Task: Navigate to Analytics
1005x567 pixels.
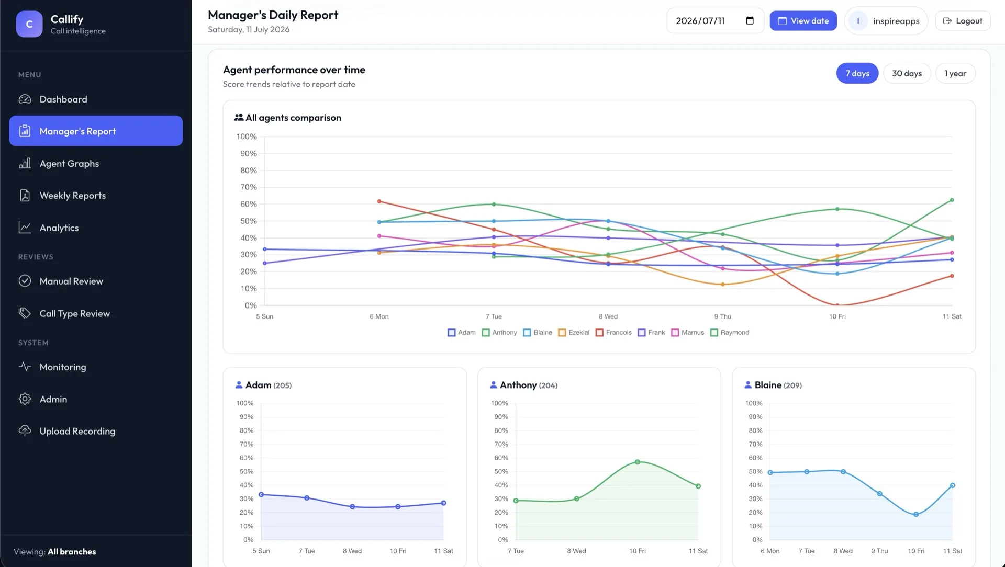Action: coord(96,228)
